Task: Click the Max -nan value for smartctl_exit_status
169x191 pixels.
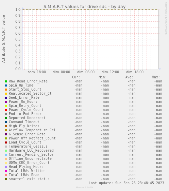Action: [x=158, y=179]
